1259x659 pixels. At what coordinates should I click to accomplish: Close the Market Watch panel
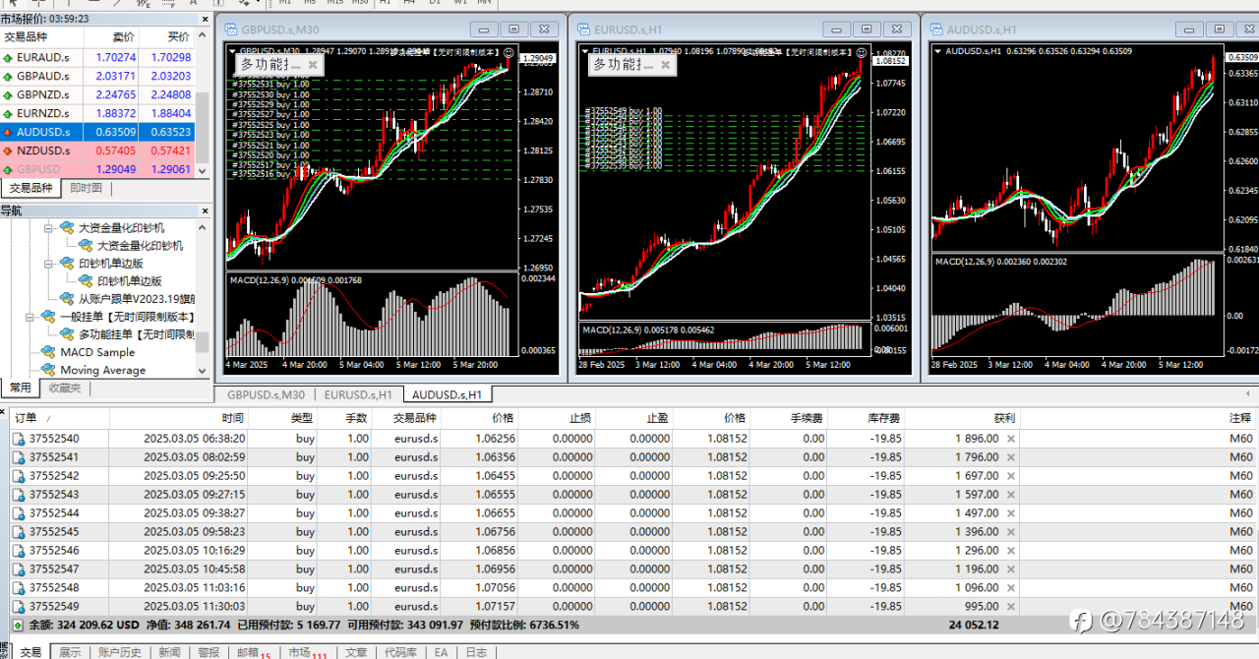204,18
